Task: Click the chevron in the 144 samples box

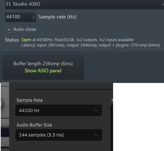Action: point(96,135)
